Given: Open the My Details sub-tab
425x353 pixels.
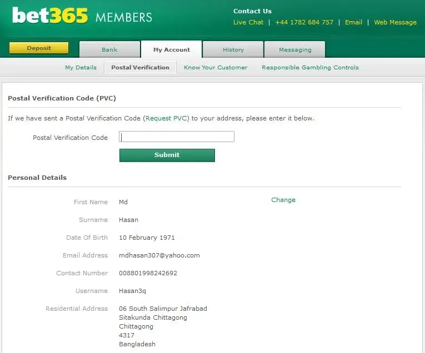Looking at the screenshot, I should pos(81,67).
